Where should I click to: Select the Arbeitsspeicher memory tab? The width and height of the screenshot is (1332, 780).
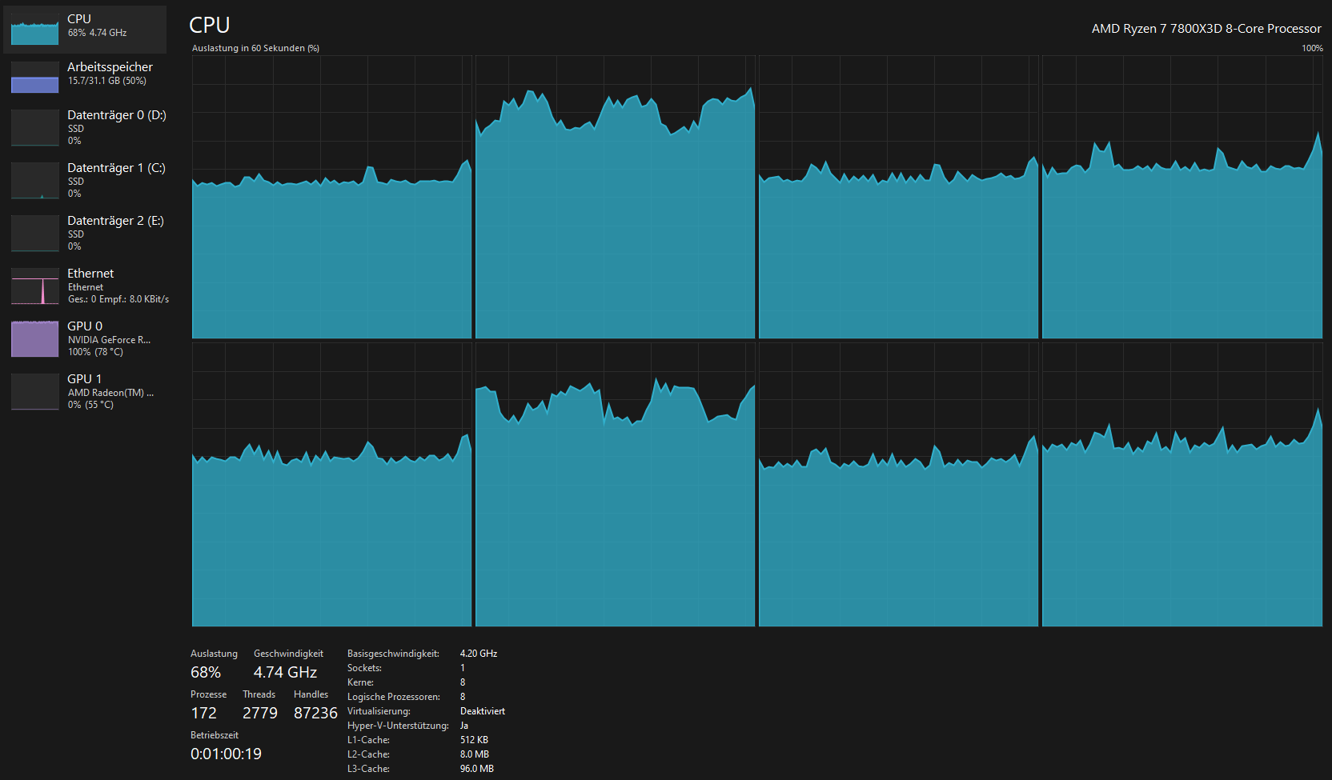pyautogui.click(x=110, y=72)
